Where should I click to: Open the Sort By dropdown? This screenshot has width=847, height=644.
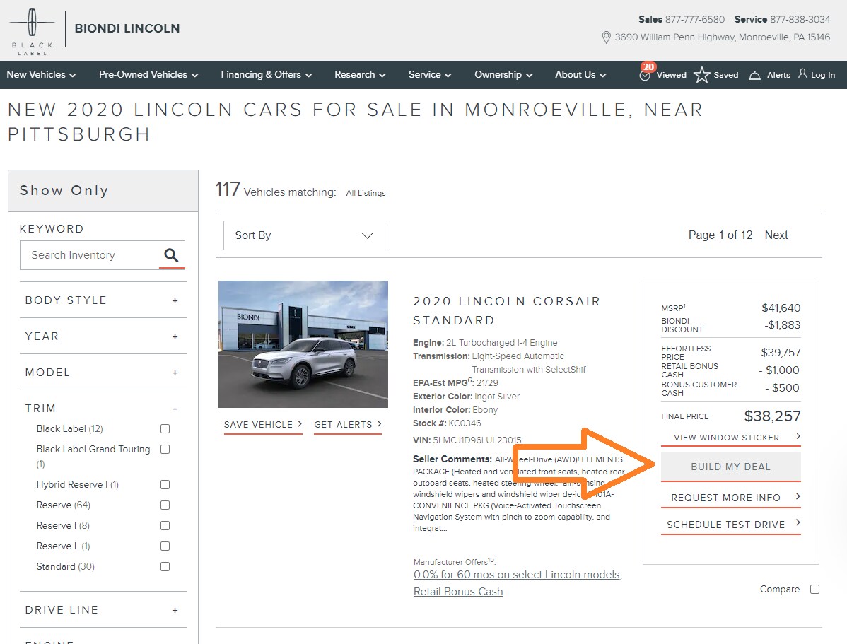point(306,235)
